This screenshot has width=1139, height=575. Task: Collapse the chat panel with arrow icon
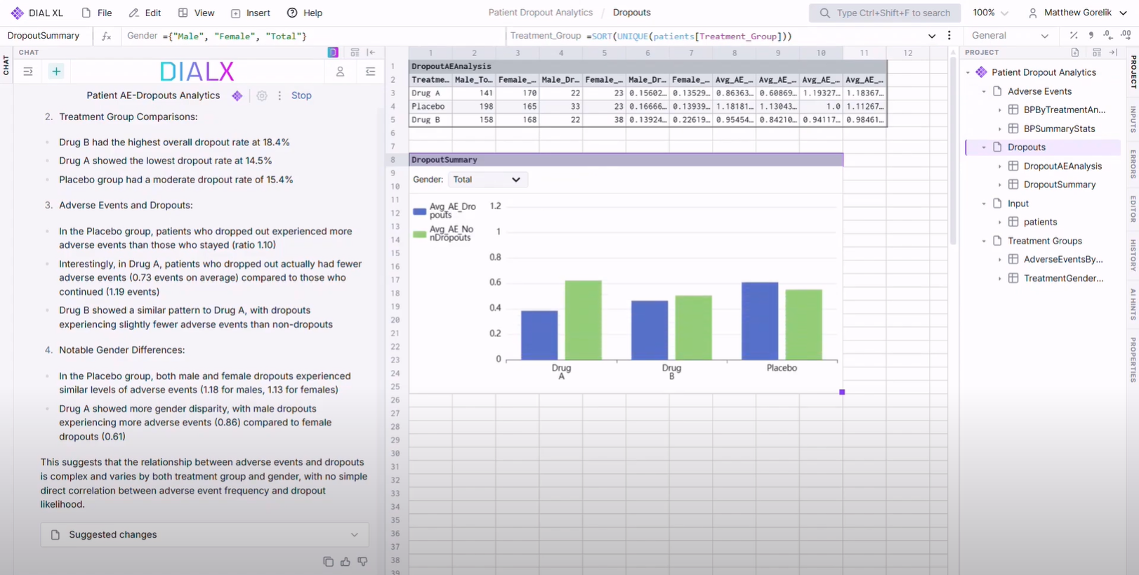pos(371,53)
